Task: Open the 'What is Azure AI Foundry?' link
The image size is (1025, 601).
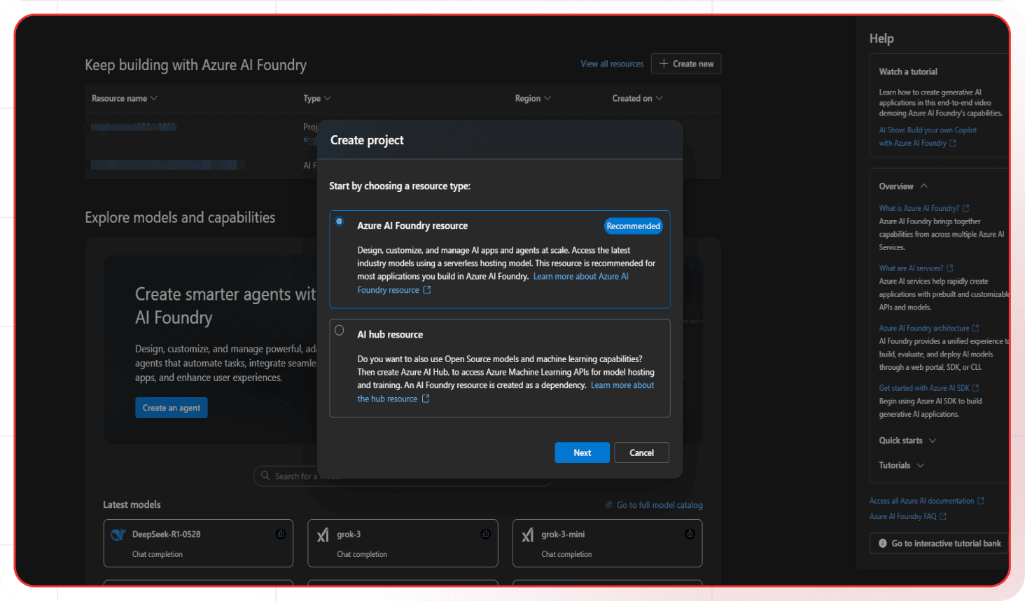Action: click(x=919, y=208)
